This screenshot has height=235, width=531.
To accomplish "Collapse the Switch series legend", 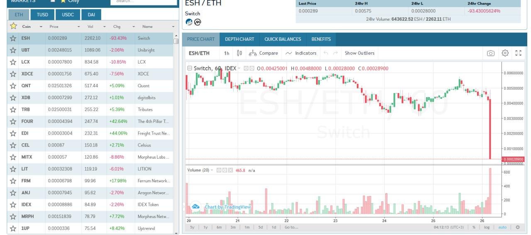I will (x=190, y=69).
